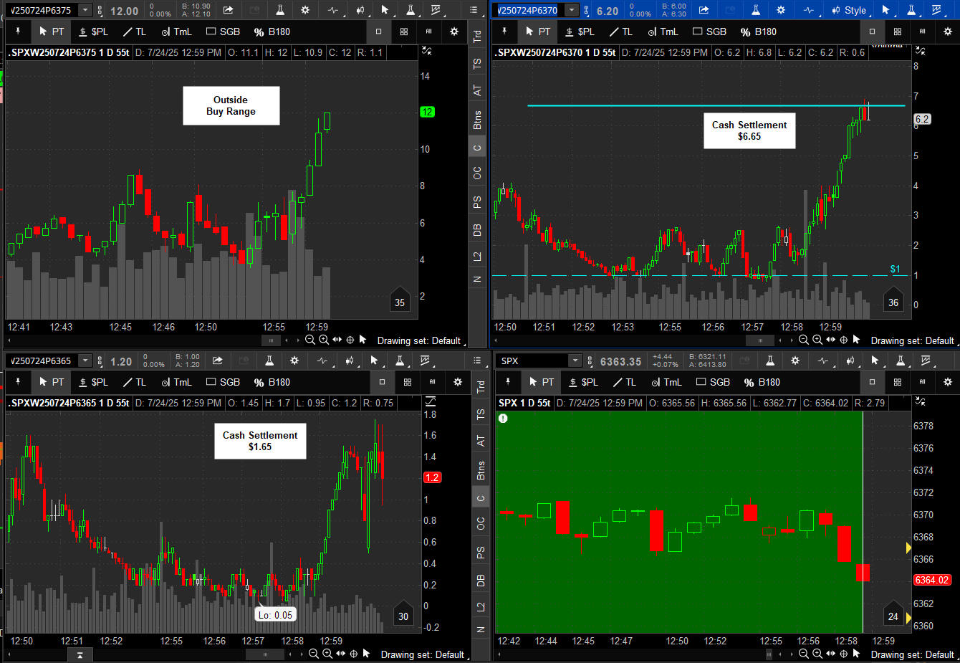The image size is (960, 663).
Task: Switch P6375 panel to grid layout
Action: click(404, 32)
